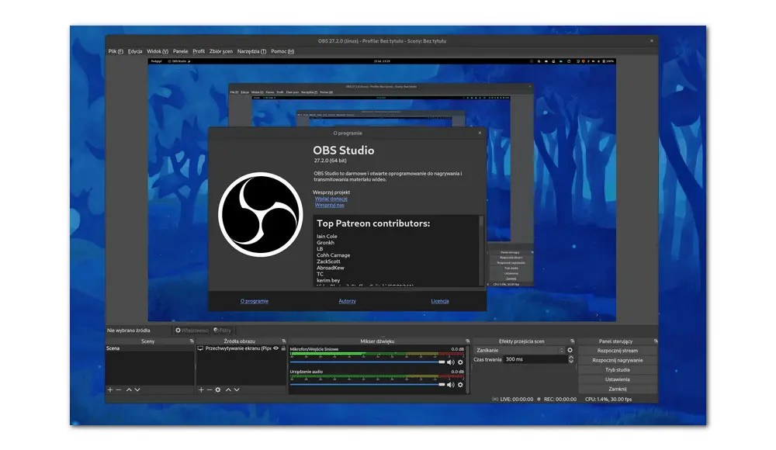Undock the Źródła obrazu panel
This screenshot has width=776, height=450.
(283, 341)
